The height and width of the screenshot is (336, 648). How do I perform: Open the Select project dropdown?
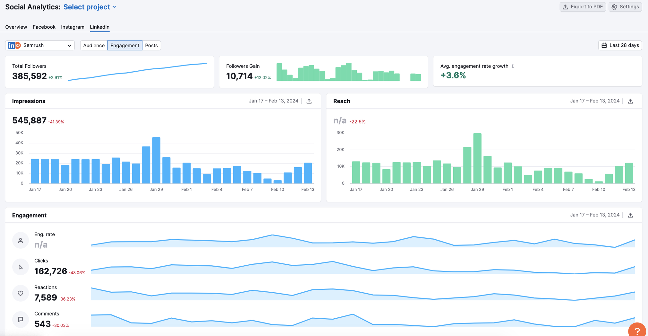pyautogui.click(x=90, y=7)
